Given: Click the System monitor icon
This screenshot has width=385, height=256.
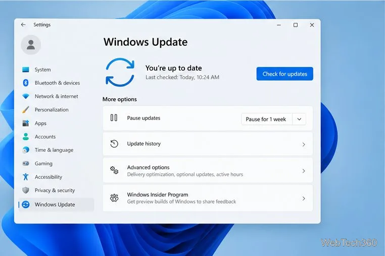Looking at the screenshot, I should [26, 70].
